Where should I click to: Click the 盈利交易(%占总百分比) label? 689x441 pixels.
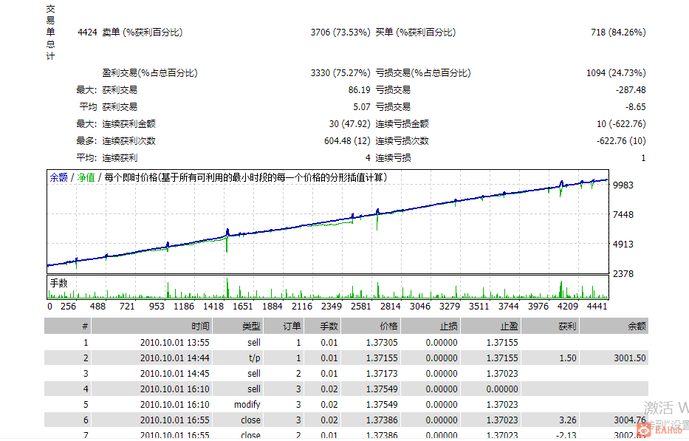pos(150,73)
